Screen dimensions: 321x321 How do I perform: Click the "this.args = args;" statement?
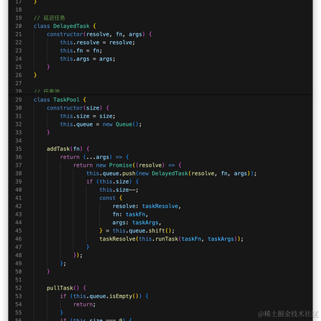pos(88,59)
